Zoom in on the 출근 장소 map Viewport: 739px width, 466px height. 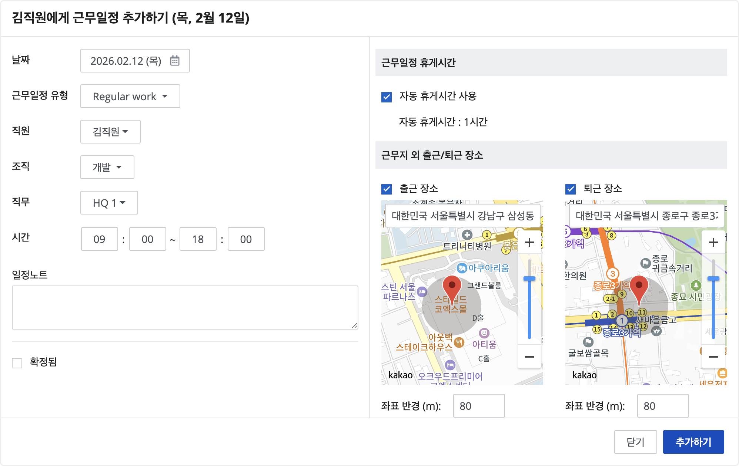529,242
